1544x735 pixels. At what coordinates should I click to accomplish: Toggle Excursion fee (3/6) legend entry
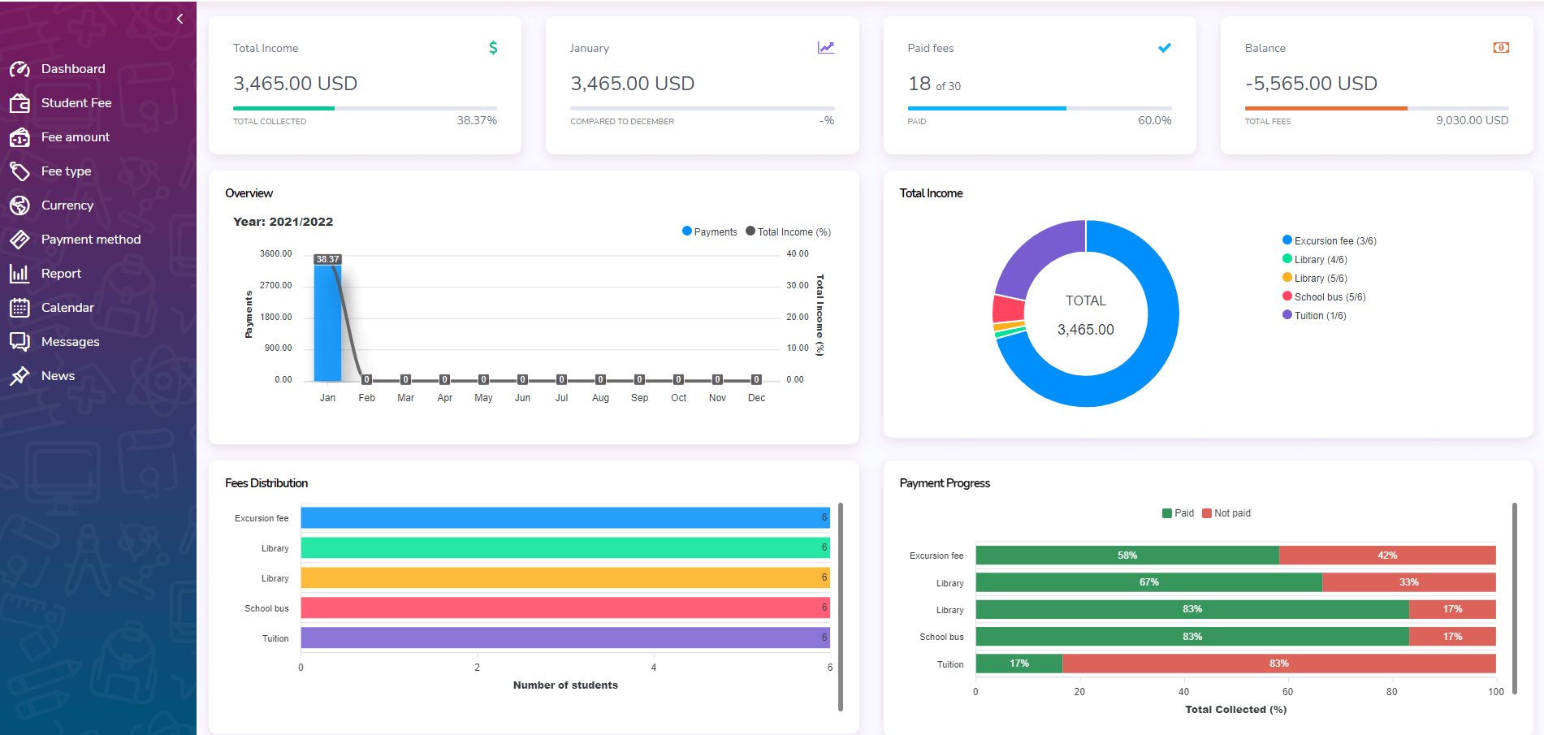tap(1329, 241)
